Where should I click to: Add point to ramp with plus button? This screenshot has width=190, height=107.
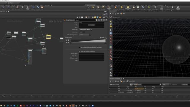point(69,40)
